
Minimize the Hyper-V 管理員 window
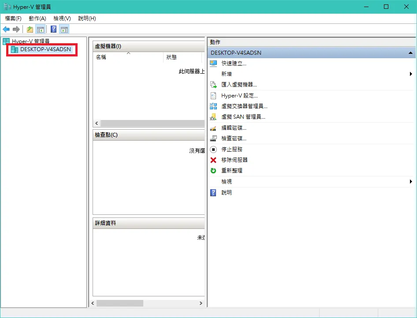366,7
